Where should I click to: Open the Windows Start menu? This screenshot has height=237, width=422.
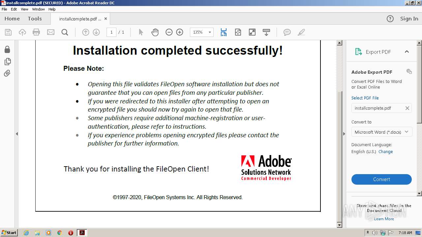tap(9, 233)
